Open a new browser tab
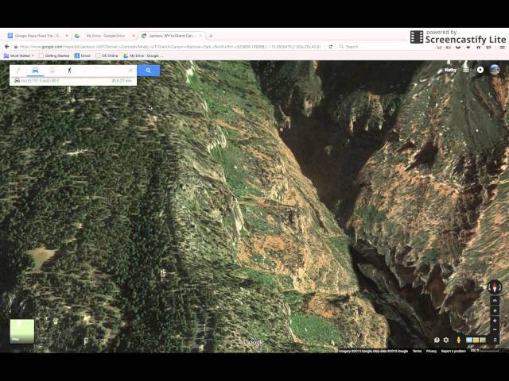Image resolution: width=509 pixels, height=381 pixels. pyautogui.click(x=211, y=36)
